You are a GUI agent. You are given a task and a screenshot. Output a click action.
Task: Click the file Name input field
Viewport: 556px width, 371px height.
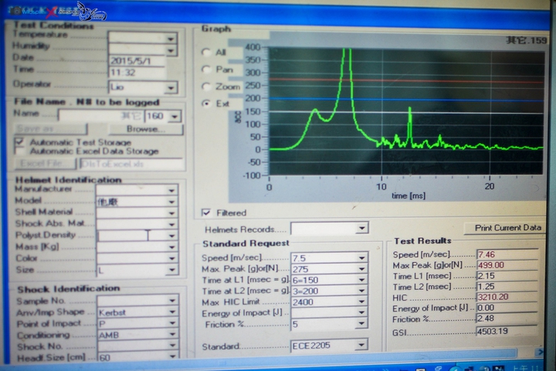(x=101, y=116)
